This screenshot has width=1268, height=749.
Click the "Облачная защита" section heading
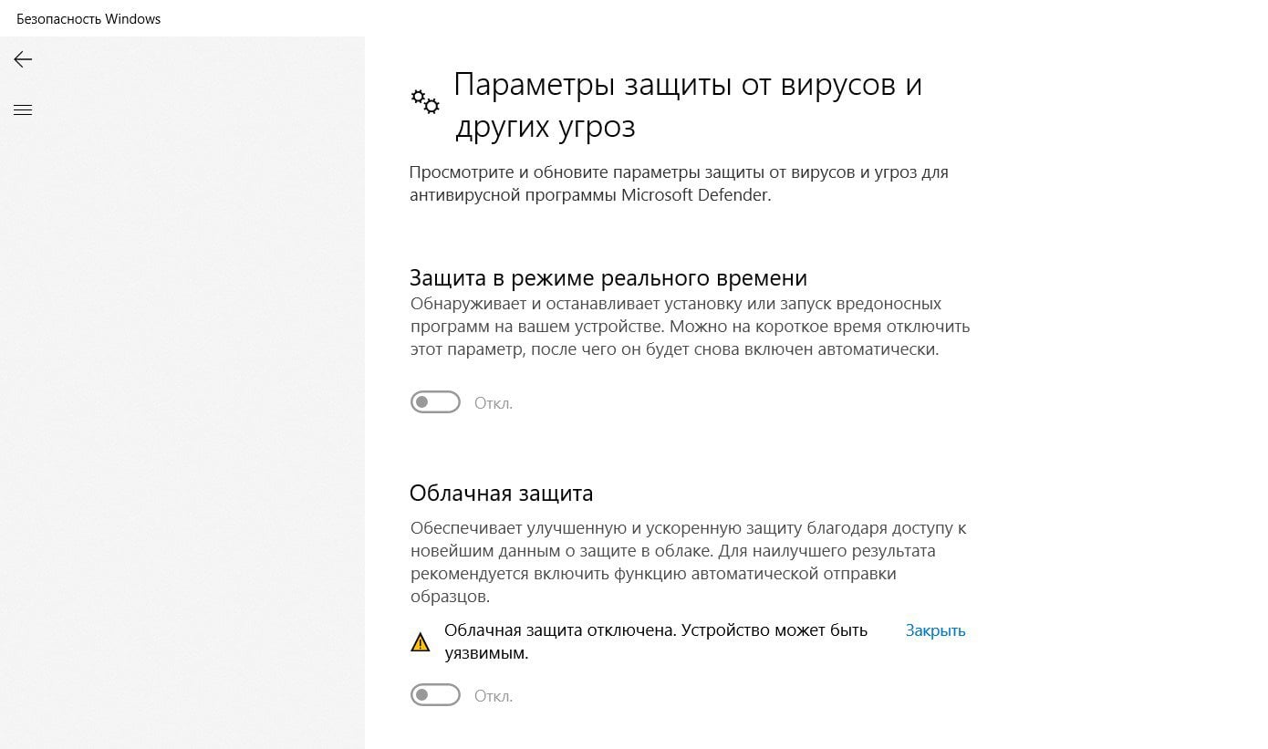click(x=500, y=493)
